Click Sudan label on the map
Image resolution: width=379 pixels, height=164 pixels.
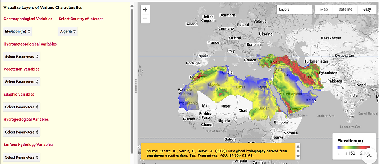point(263,108)
